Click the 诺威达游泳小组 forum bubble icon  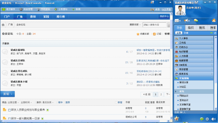(5, 83)
